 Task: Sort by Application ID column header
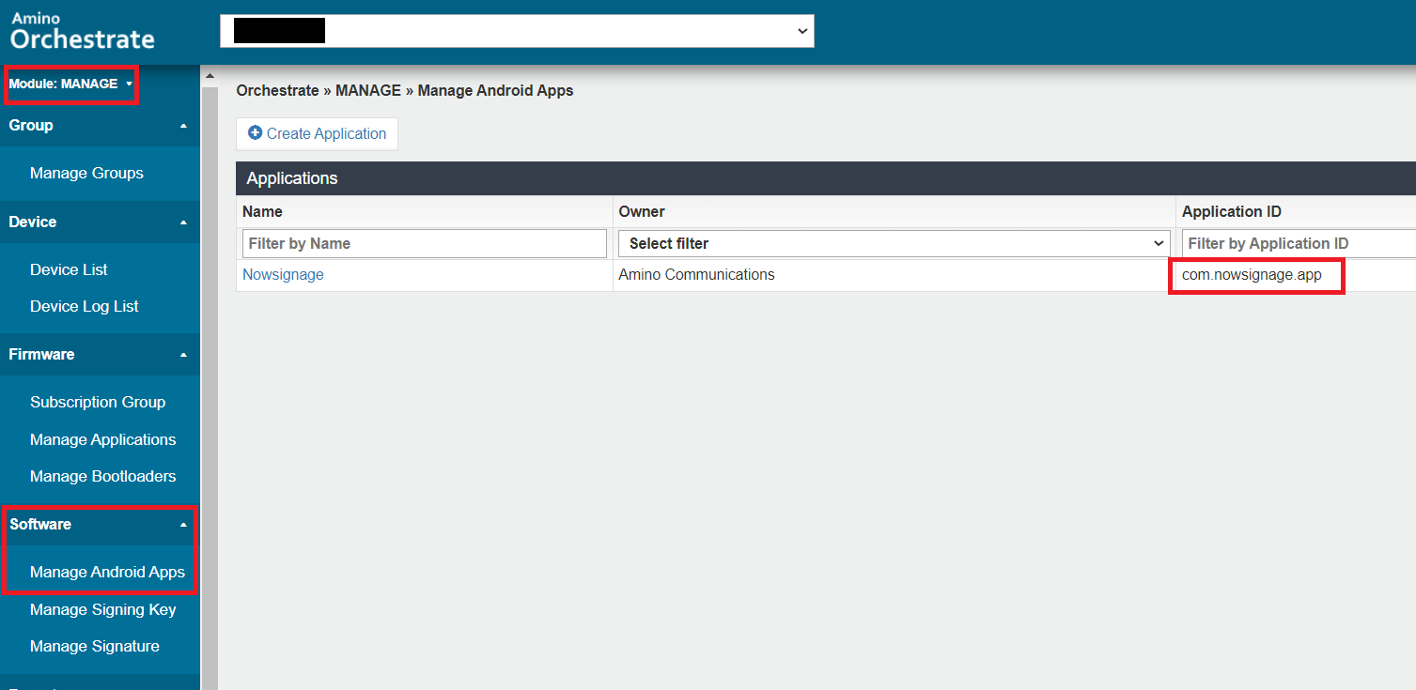1232,211
